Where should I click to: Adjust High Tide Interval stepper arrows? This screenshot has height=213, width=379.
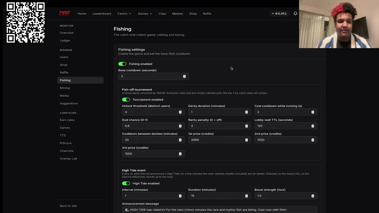180,196
